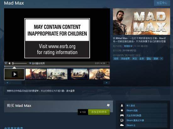
Task: Adjust the video volume slider
Action: [x=20, y=63]
